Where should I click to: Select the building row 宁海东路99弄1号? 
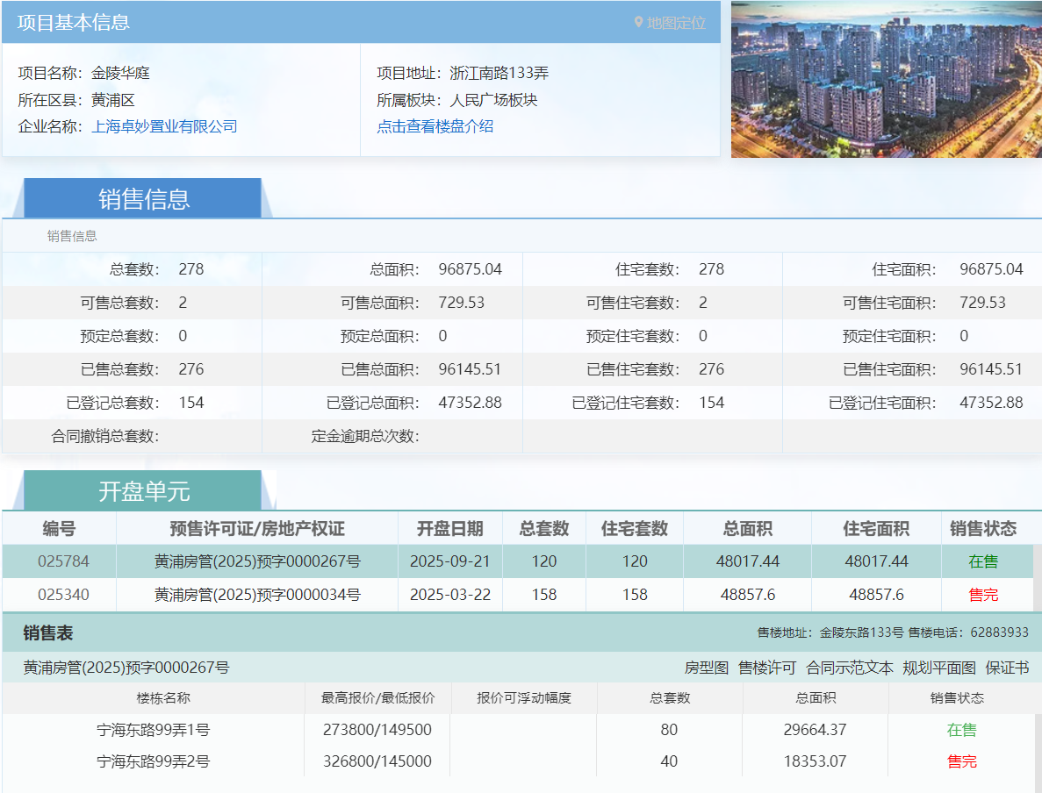click(156, 729)
